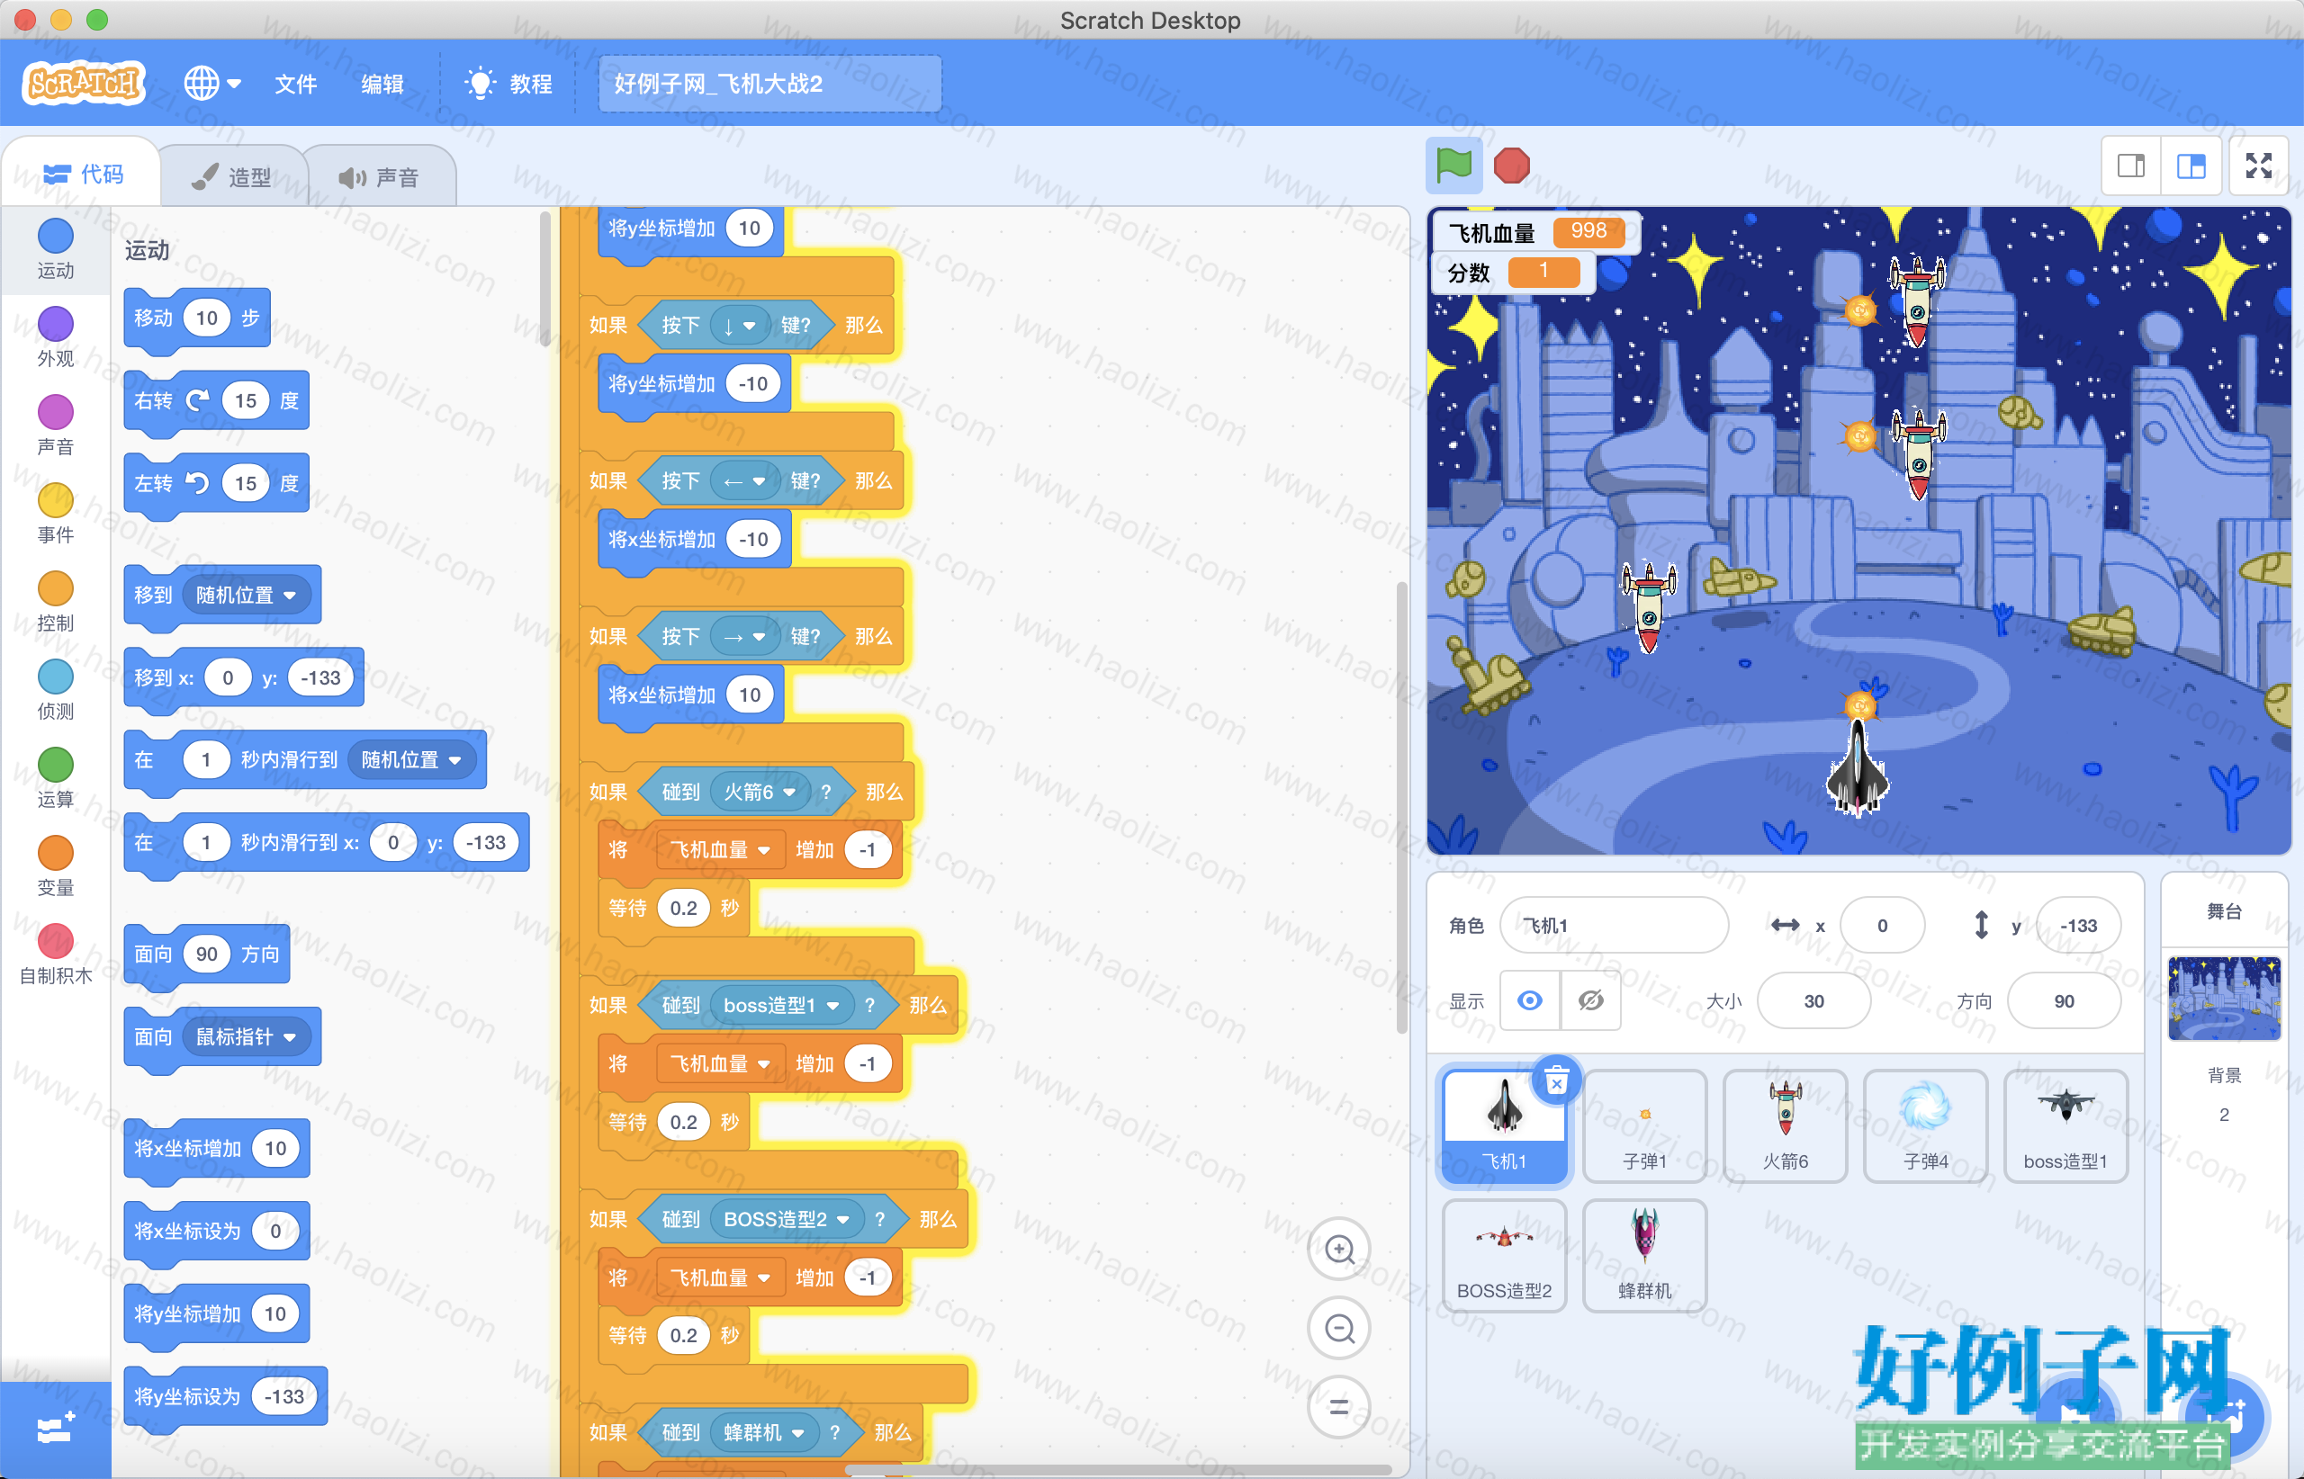2304x1479 pixels.
Task: Open the 碰到 蜂群机 dropdown
Action: coord(763,1433)
